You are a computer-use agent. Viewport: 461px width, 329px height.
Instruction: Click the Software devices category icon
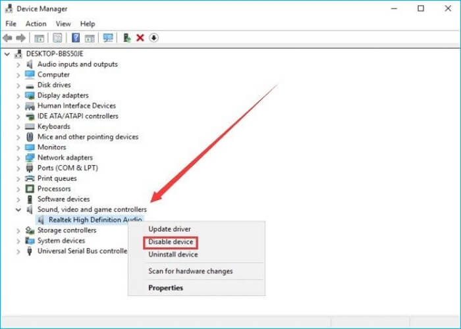(x=30, y=199)
